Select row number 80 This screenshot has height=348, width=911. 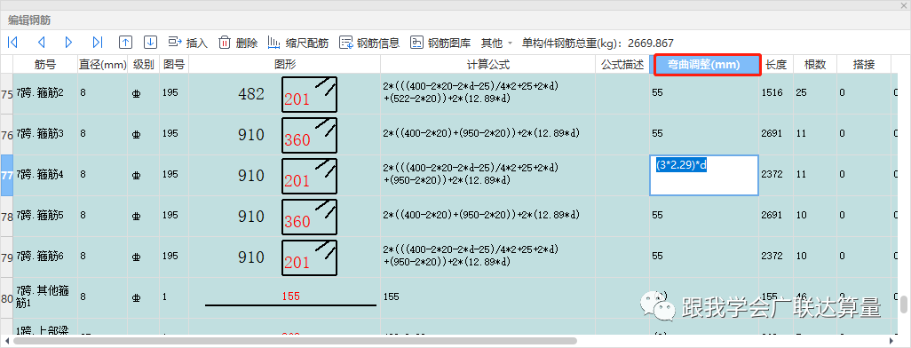click(6, 298)
